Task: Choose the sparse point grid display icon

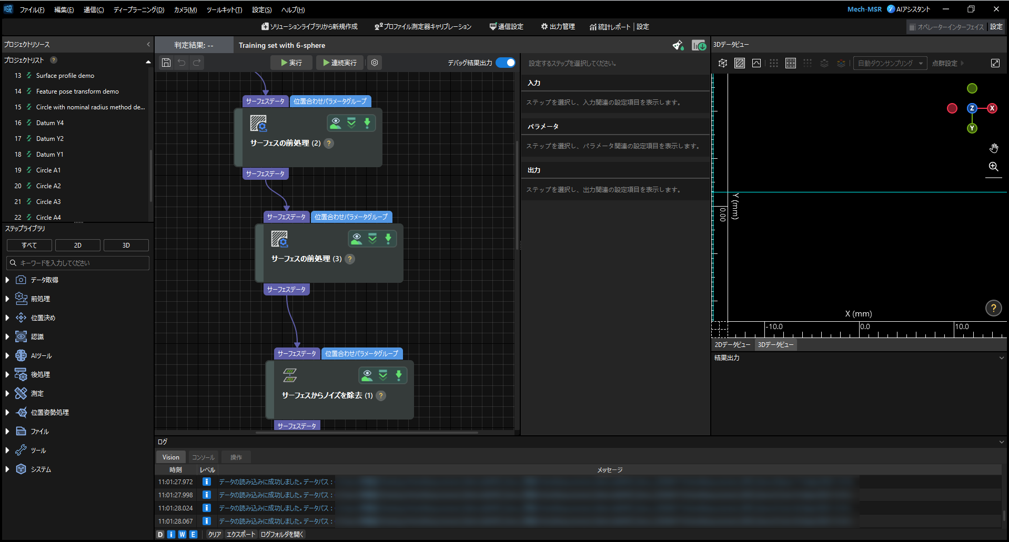Action: [x=773, y=63]
